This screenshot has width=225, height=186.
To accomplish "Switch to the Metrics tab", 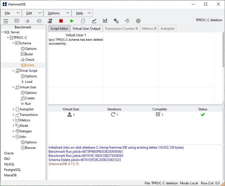I will [x=149, y=29].
